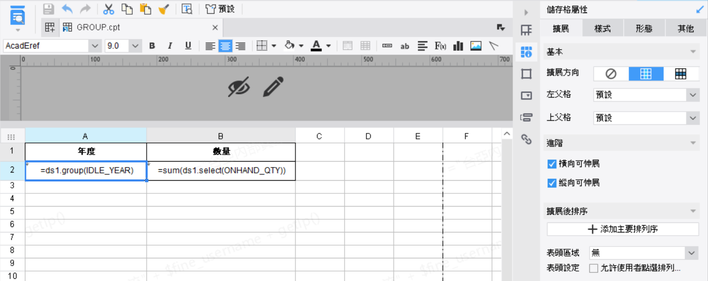Insert a chart using chart icon
The width and height of the screenshot is (708, 281).
pyautogui.click(x=458, y=46)
